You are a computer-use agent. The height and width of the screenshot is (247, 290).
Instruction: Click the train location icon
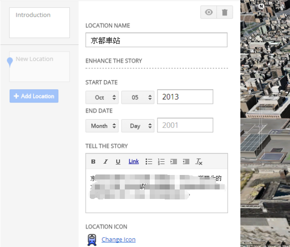click(92, 240)
